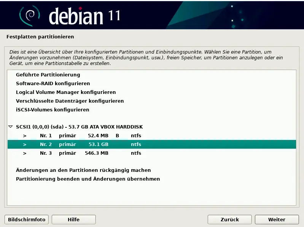Click the 52.4 MB size value
The image size is (304, 227).
click(98, 136)
